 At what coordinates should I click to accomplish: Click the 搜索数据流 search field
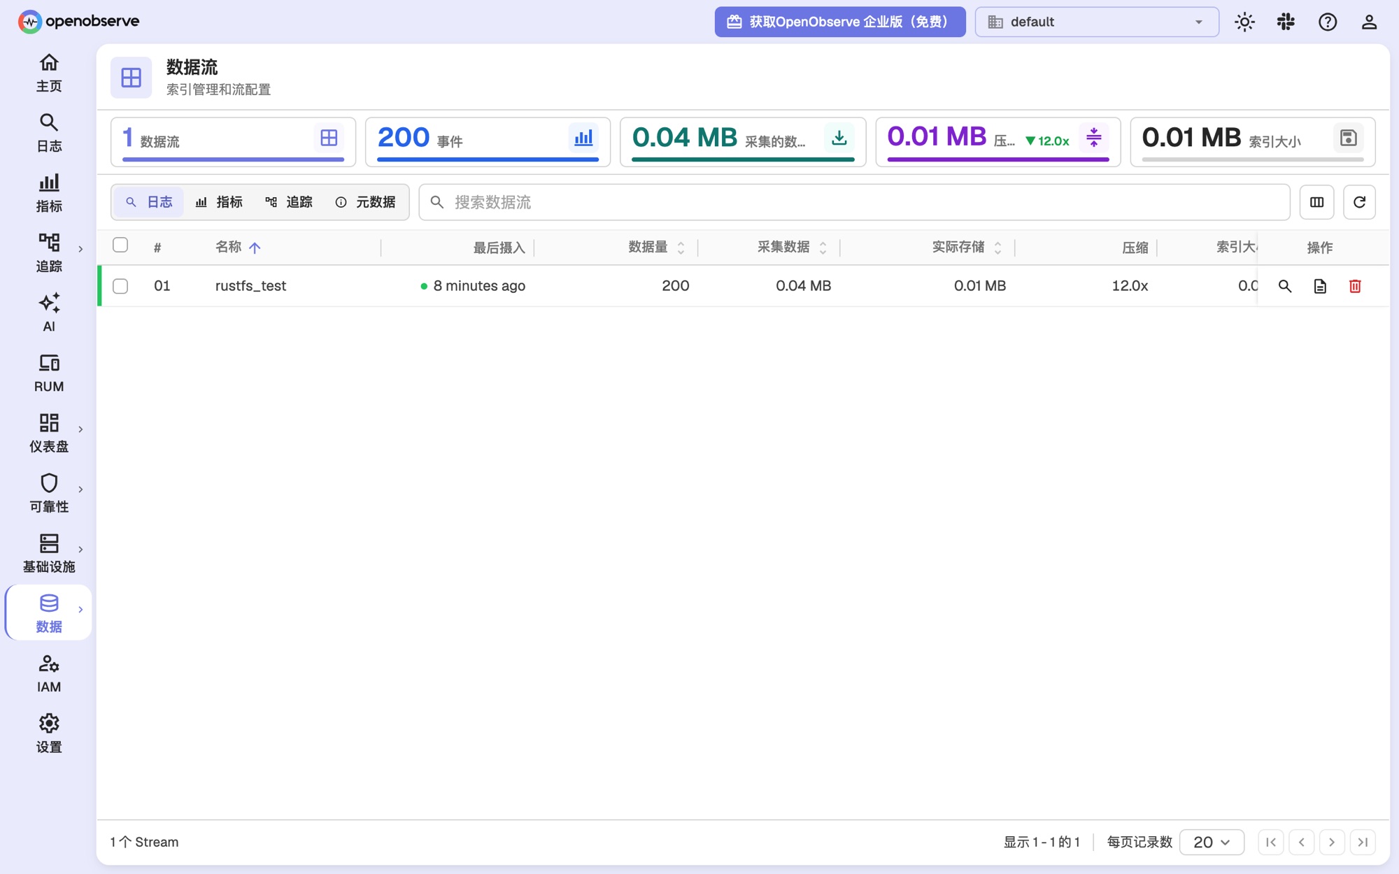[x=854, y=202]
